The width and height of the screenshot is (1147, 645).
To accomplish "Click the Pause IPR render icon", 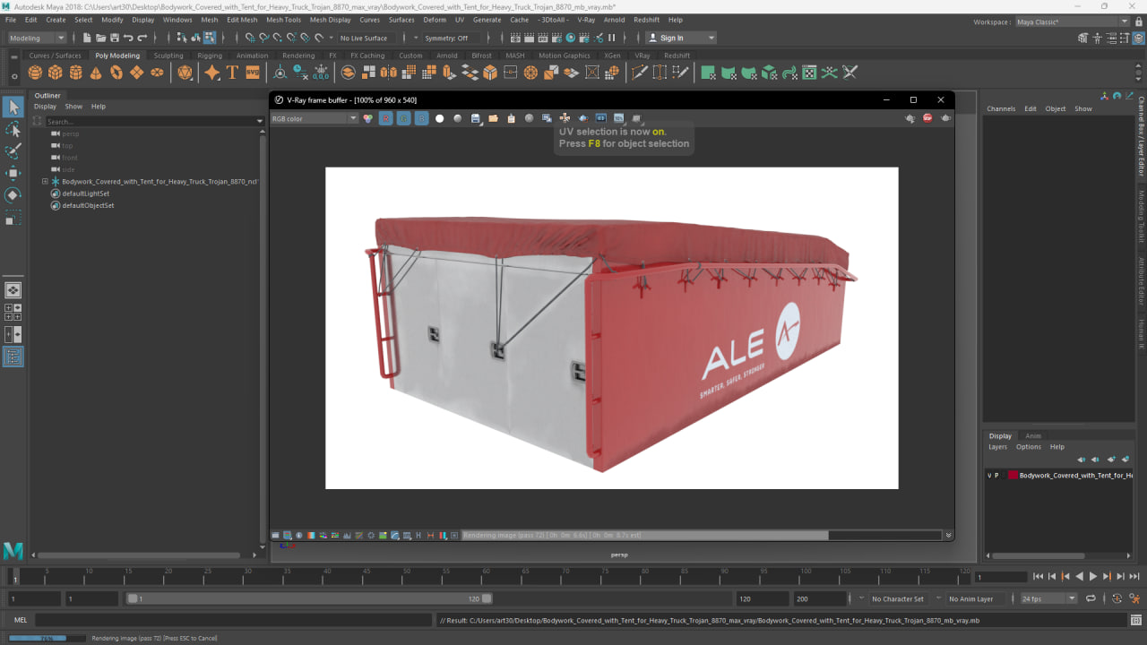I will coord(612,38).
